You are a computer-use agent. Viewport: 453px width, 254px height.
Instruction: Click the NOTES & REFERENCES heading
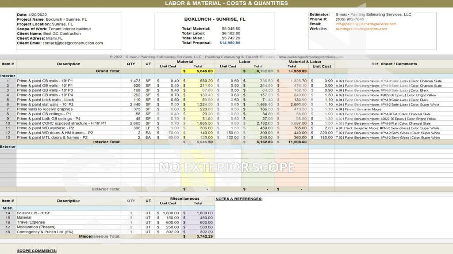(239, 199)
